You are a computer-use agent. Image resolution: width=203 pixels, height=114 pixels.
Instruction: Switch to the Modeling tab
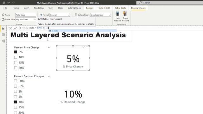click(x=39, y=8)
